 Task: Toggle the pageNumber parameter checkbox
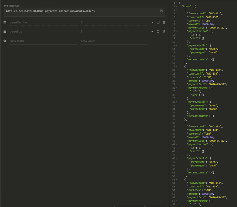point(158,22)
